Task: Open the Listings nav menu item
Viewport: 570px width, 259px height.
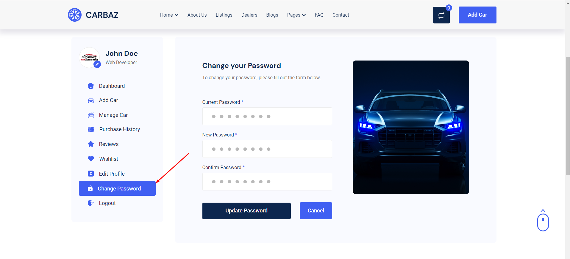Action: 224,15
